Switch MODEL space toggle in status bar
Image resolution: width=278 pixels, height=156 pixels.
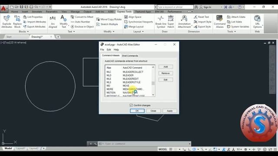(163, 149)
